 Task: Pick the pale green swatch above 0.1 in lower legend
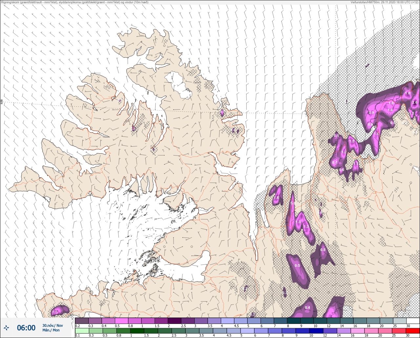point(82,331)
